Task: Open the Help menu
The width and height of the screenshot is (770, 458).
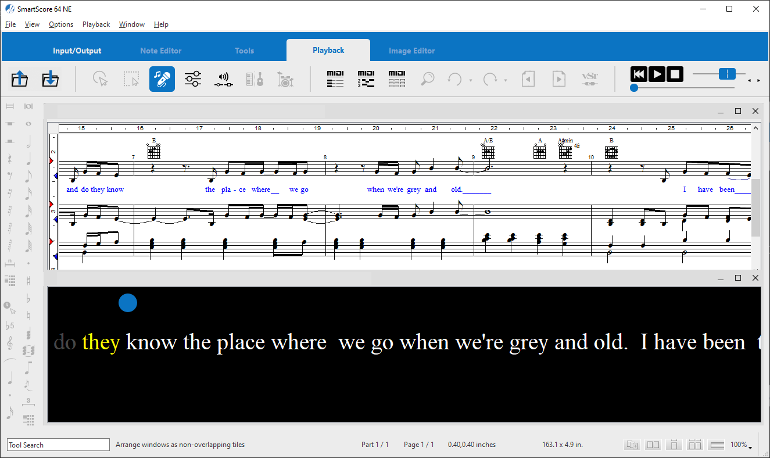Action: (161, 24)
